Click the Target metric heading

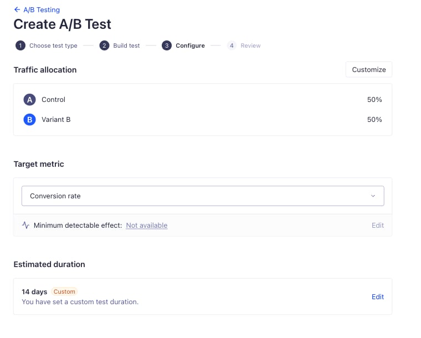[x=39, y=164]
